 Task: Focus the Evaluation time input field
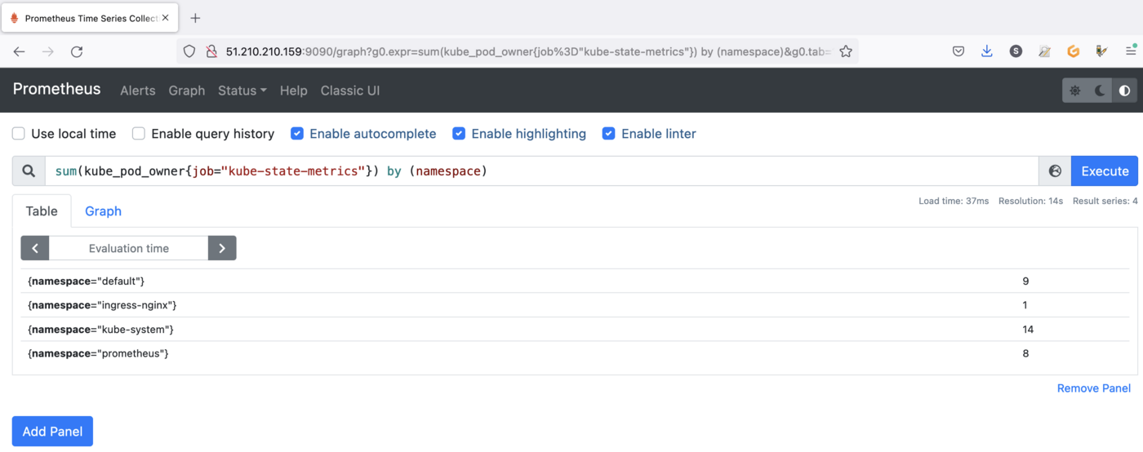click(x=128, y=248)
